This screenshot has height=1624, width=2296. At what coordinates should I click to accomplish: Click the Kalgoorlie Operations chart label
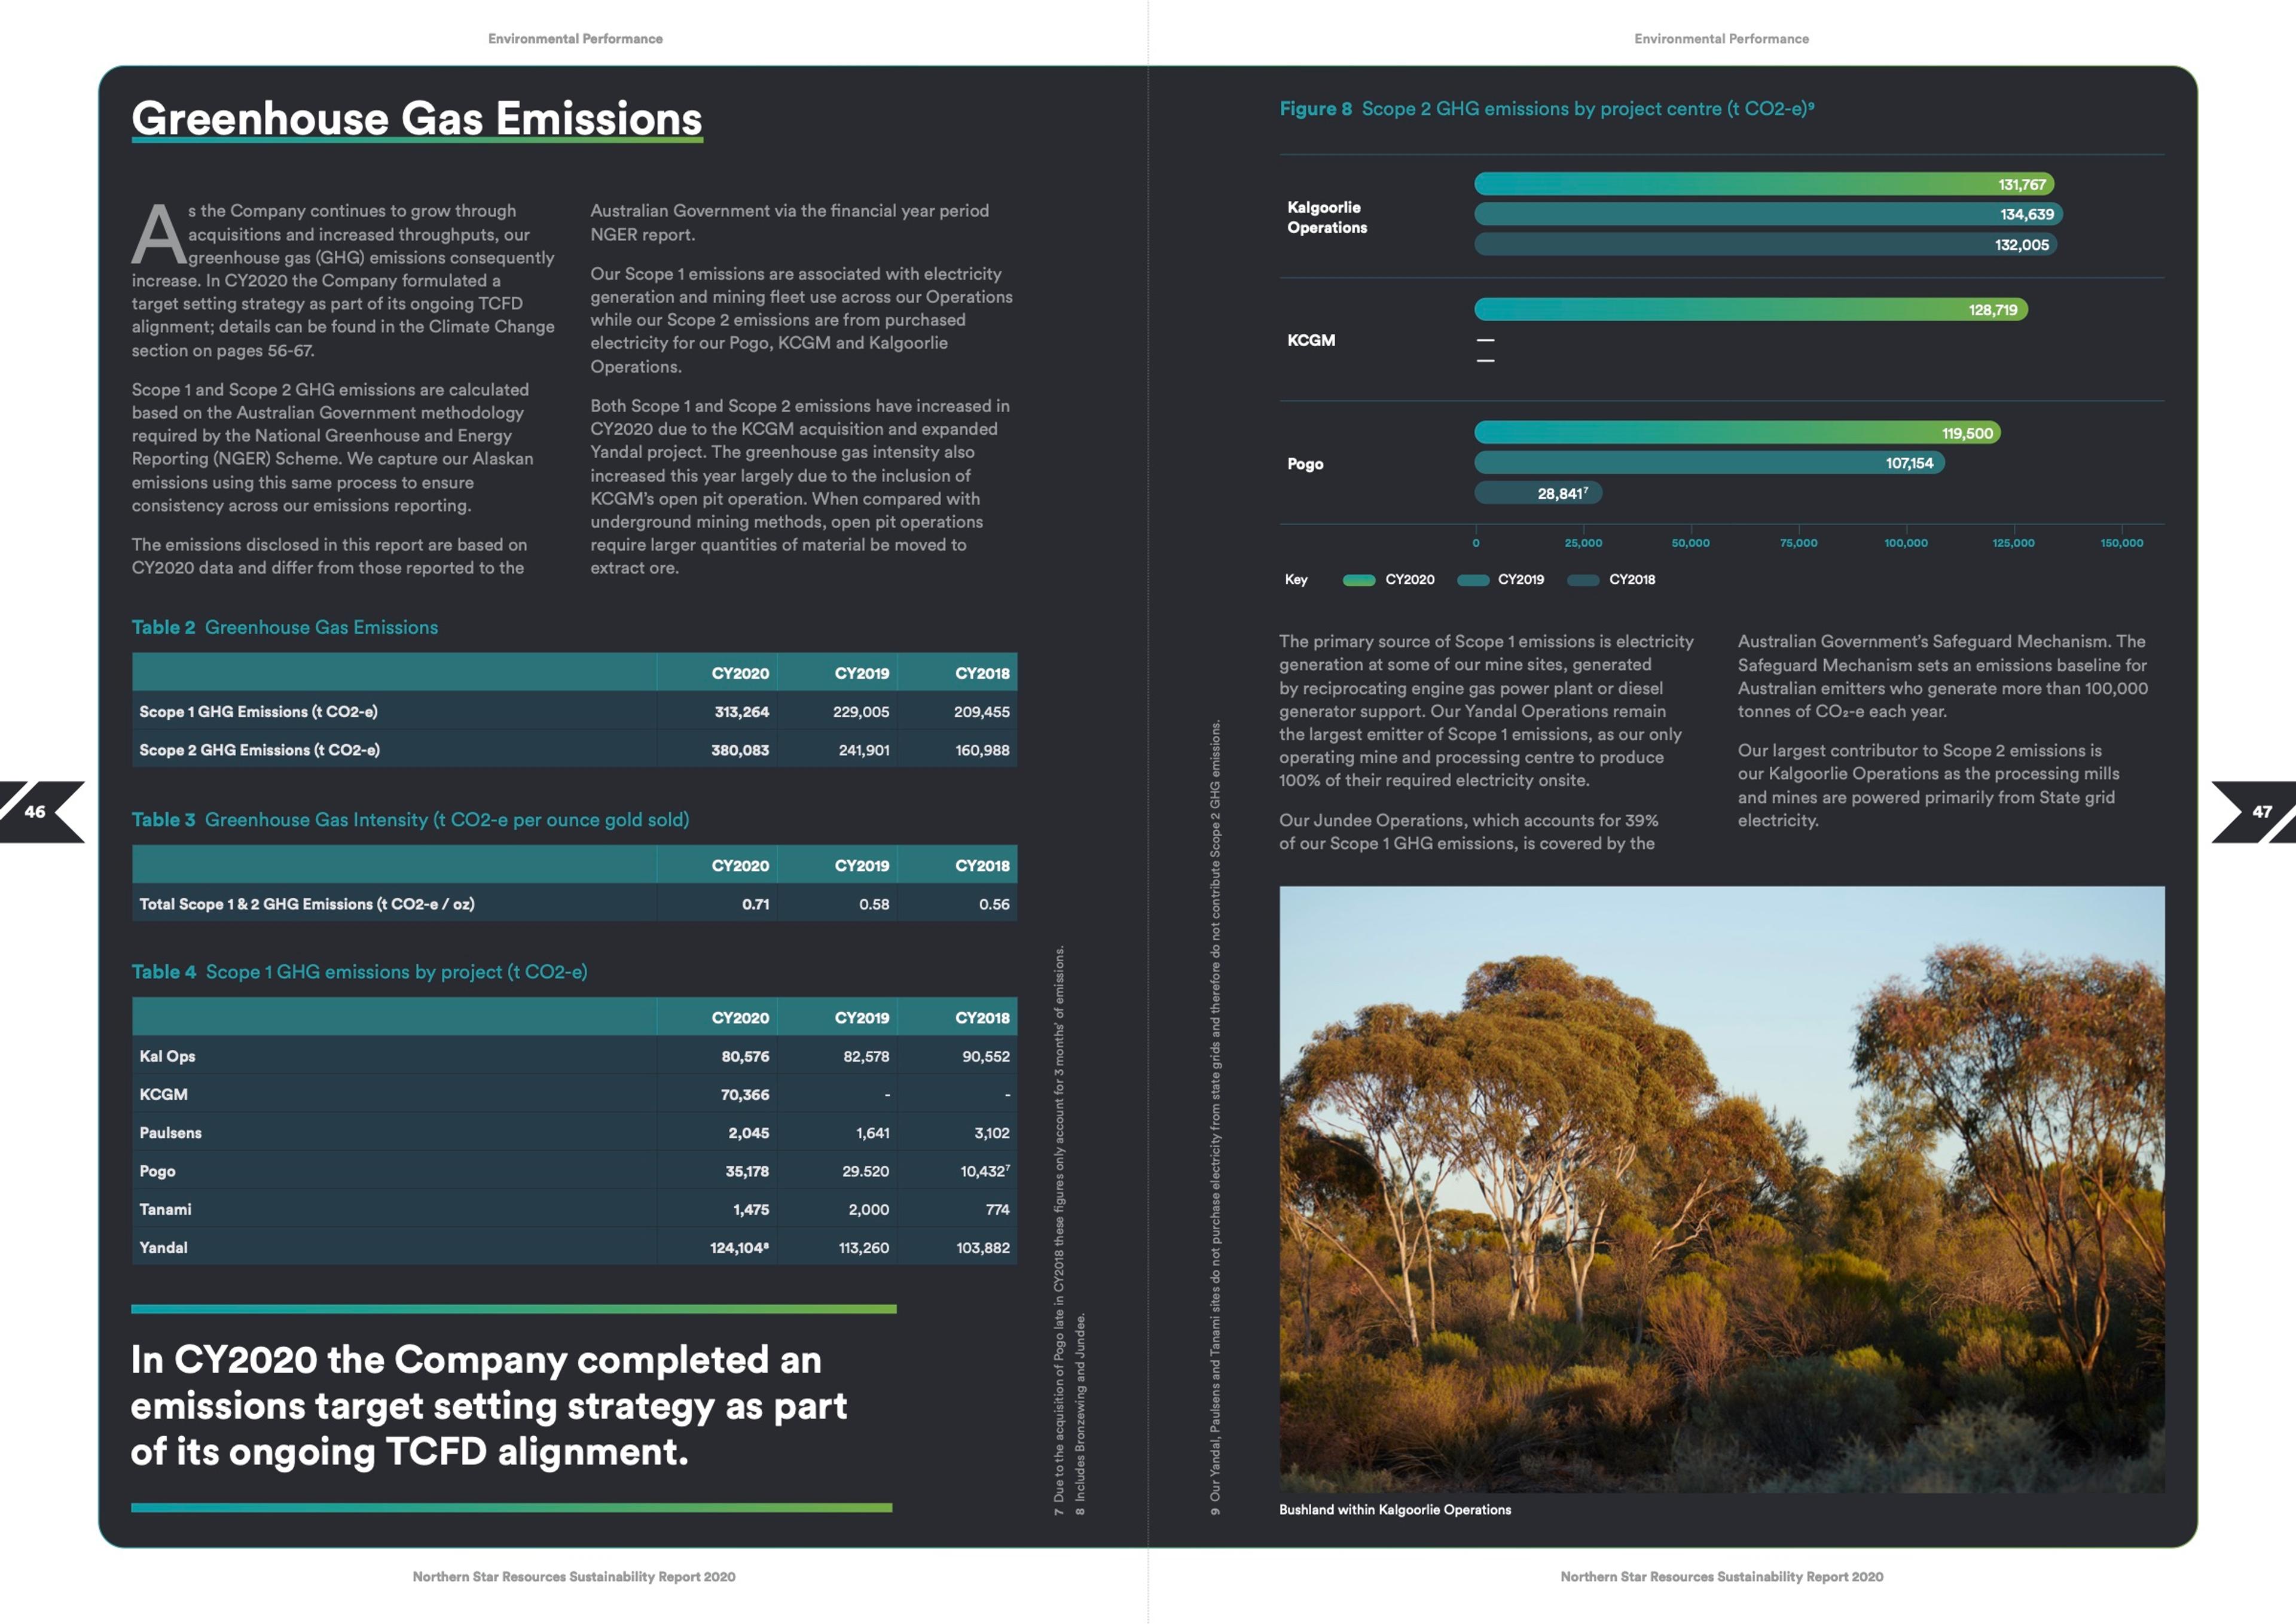[1326, 217]
